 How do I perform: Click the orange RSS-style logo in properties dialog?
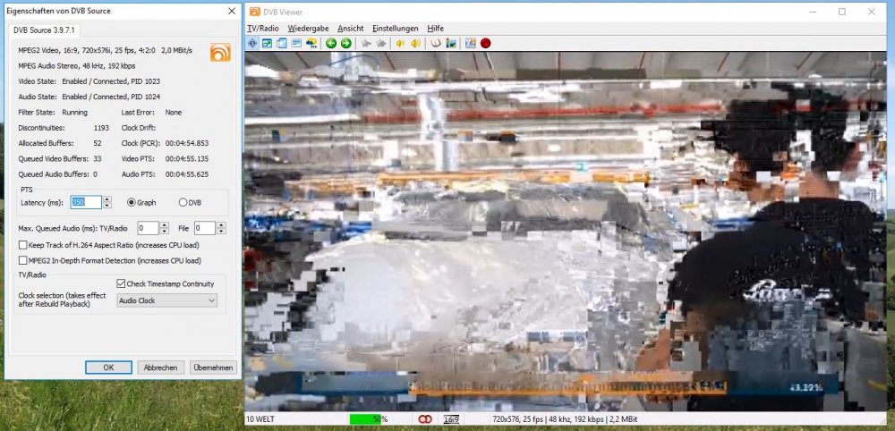[x=219, y=53]
